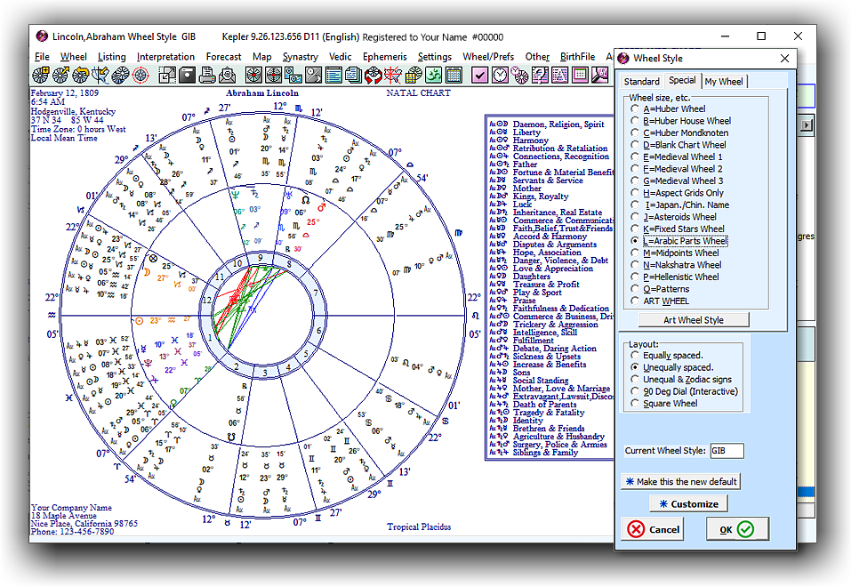Image resolution: width=851 pixels, height=587 pixels.
Task: Pick the Equally spaced layout option
Action: click(x=634, y=355)
